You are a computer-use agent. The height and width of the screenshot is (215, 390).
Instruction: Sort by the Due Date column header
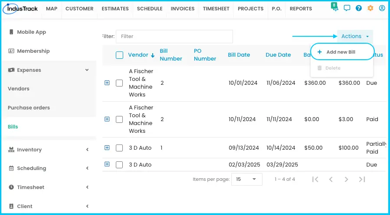[278, 55]
